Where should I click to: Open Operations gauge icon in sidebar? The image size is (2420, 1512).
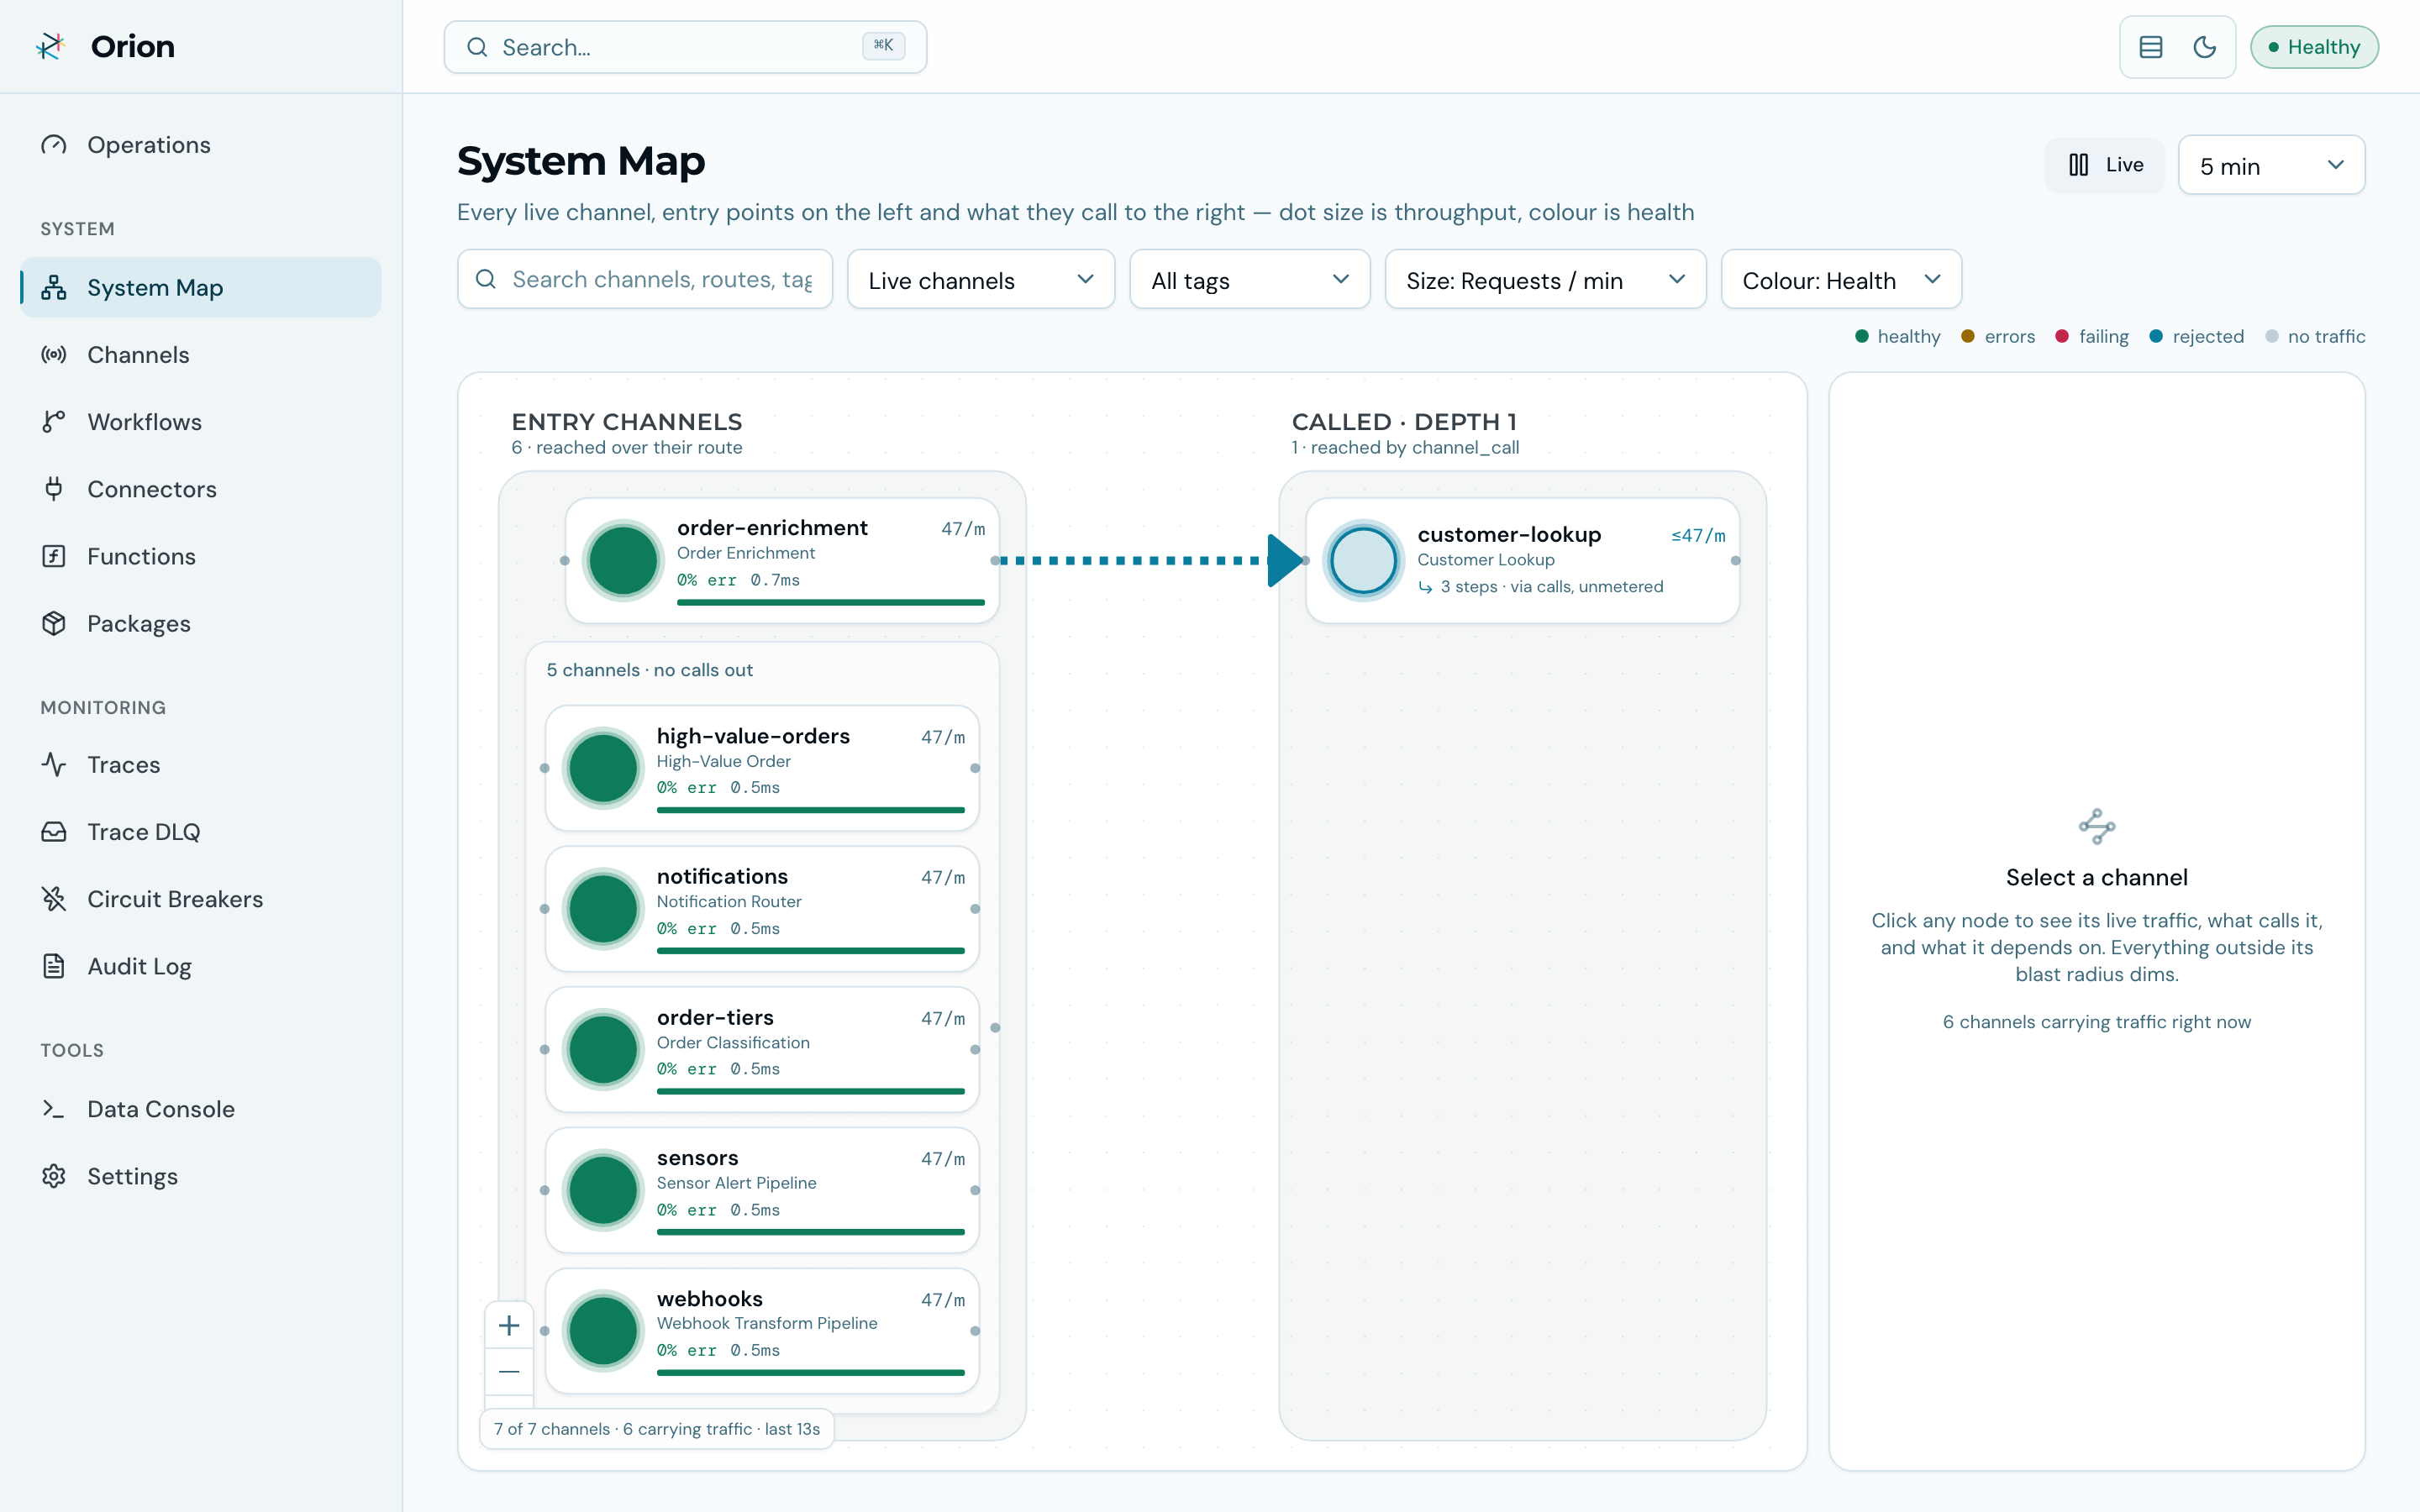tap(54, 145)
